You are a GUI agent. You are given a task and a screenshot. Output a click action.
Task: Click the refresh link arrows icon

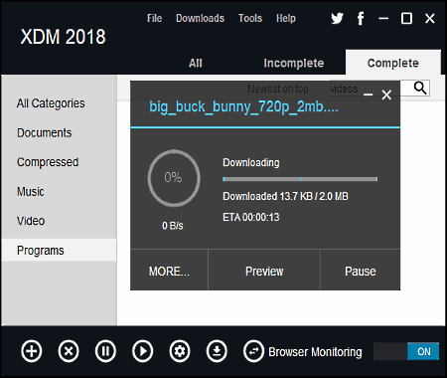pyautogui.click(x=253, y=351)
